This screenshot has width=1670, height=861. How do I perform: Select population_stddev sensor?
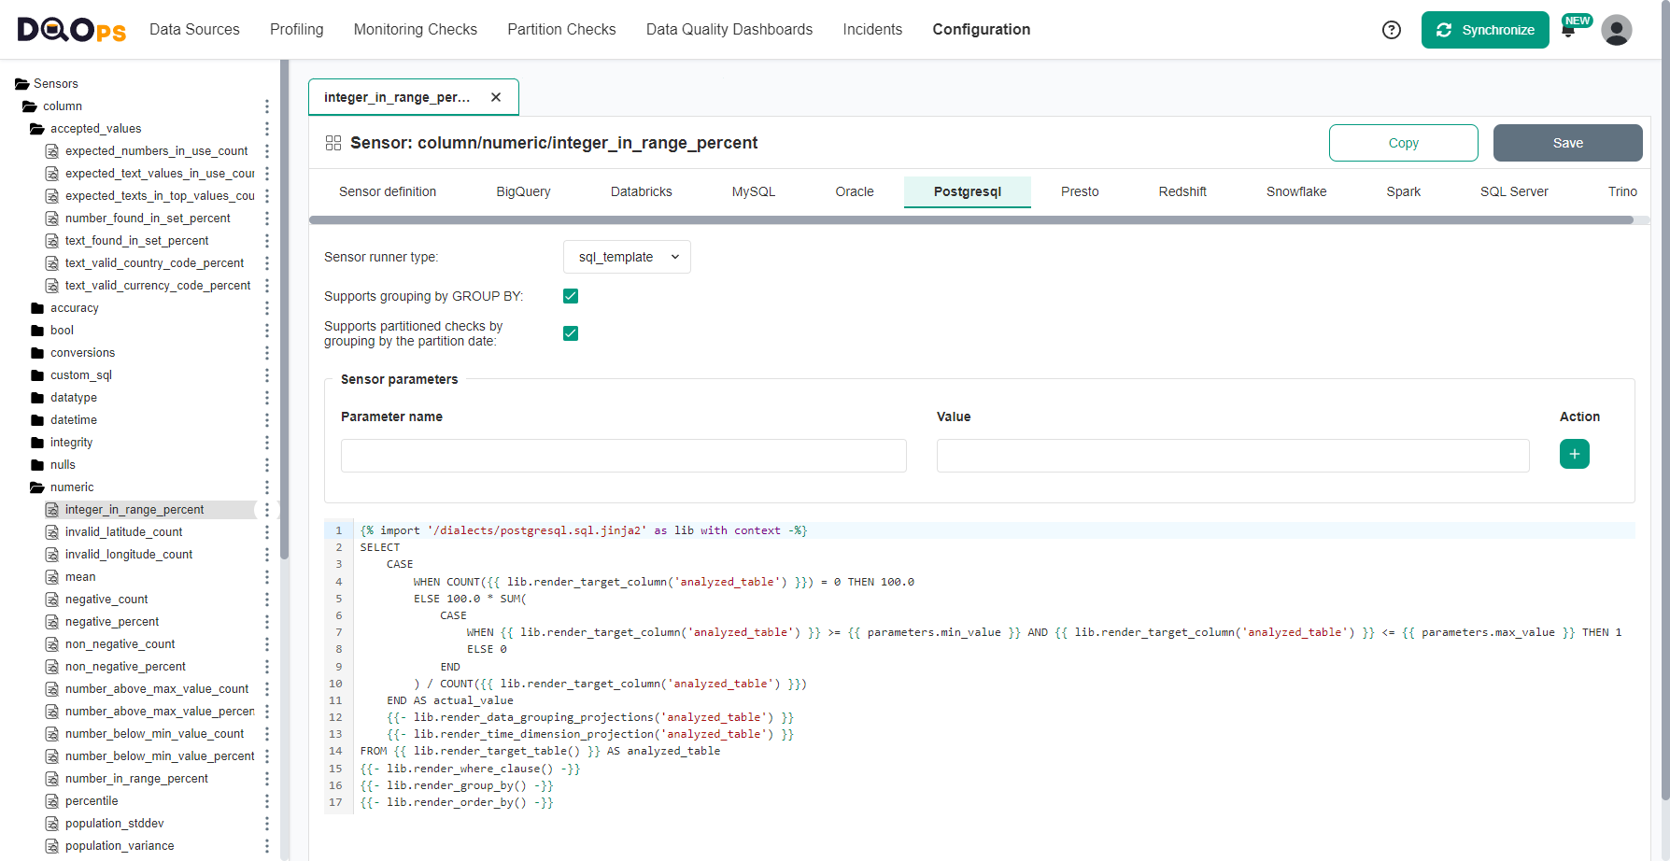[x=114, y=824]
